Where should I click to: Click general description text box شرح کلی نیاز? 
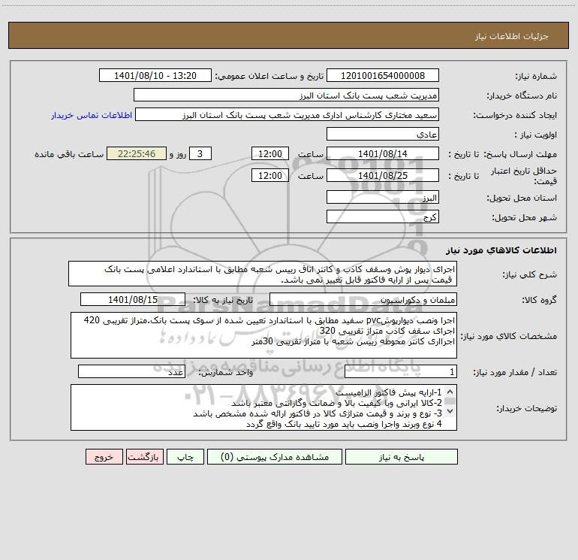click(263, 274)
